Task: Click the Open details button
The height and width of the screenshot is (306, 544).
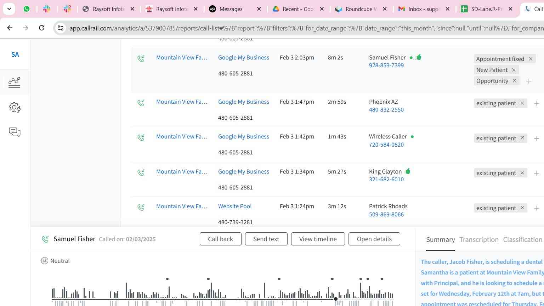Action: pos(374,239)
